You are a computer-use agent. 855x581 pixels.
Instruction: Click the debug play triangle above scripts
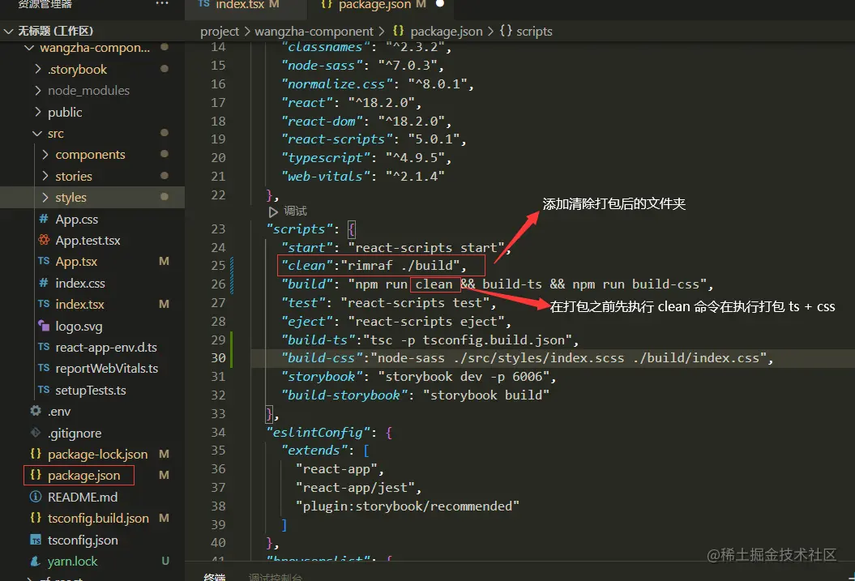tap(273, 211)
